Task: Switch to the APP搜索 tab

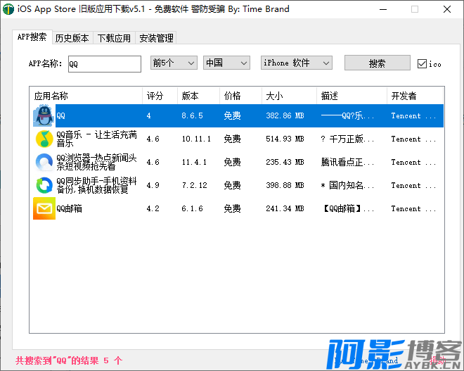Action: (x=32, y=37)
